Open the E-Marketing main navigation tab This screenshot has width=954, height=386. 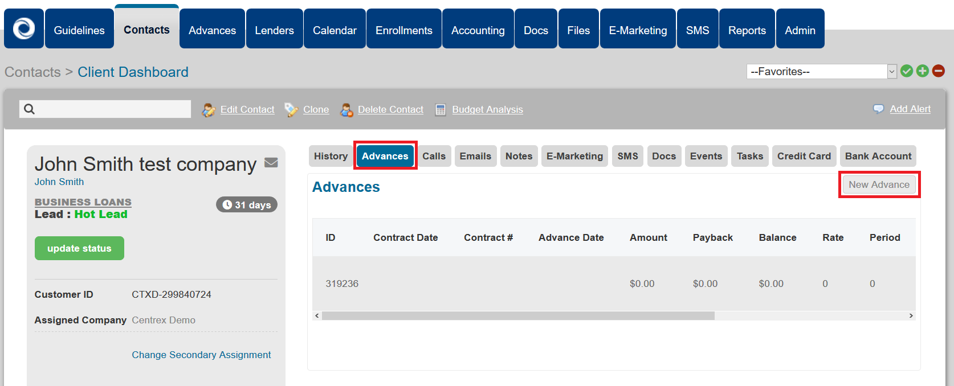638,28
